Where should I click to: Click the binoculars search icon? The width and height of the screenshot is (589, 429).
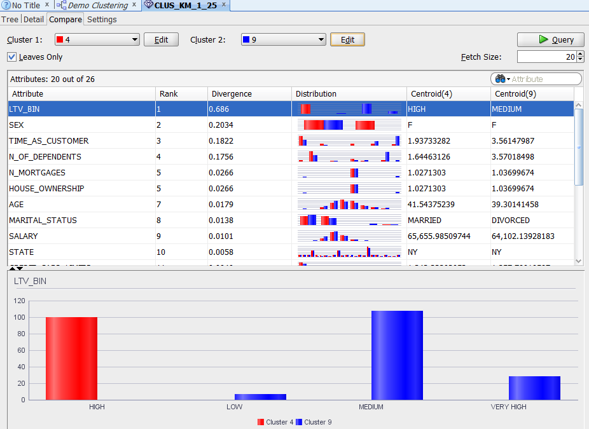(500, 79)
